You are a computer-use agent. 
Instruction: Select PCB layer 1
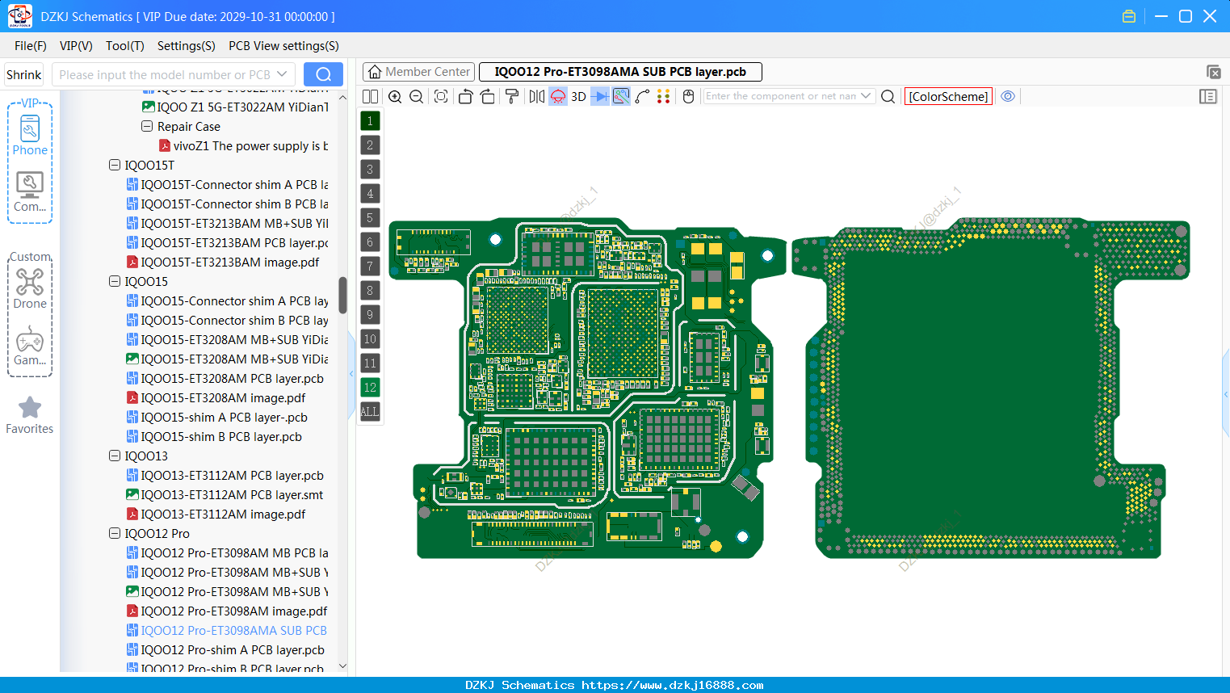point(370,121)
